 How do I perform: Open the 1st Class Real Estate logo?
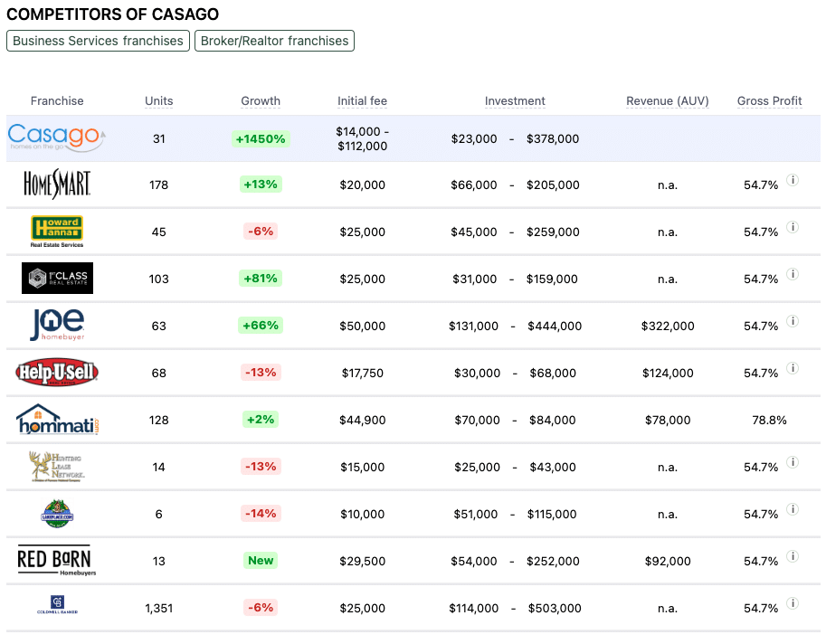point(57,278)
